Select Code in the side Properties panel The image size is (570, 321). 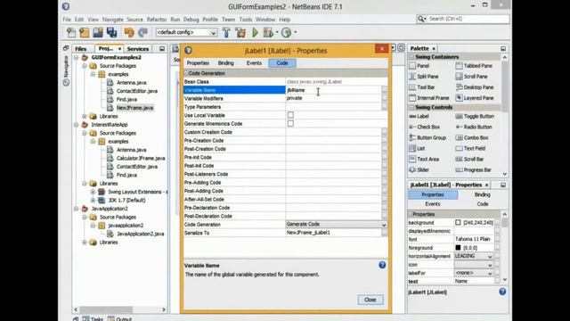(x=483, y=204)
